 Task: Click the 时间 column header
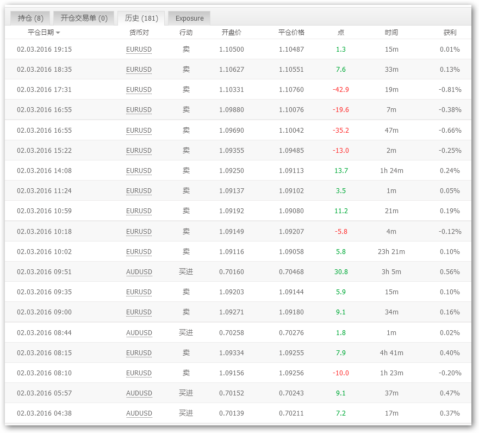point(391,33)
